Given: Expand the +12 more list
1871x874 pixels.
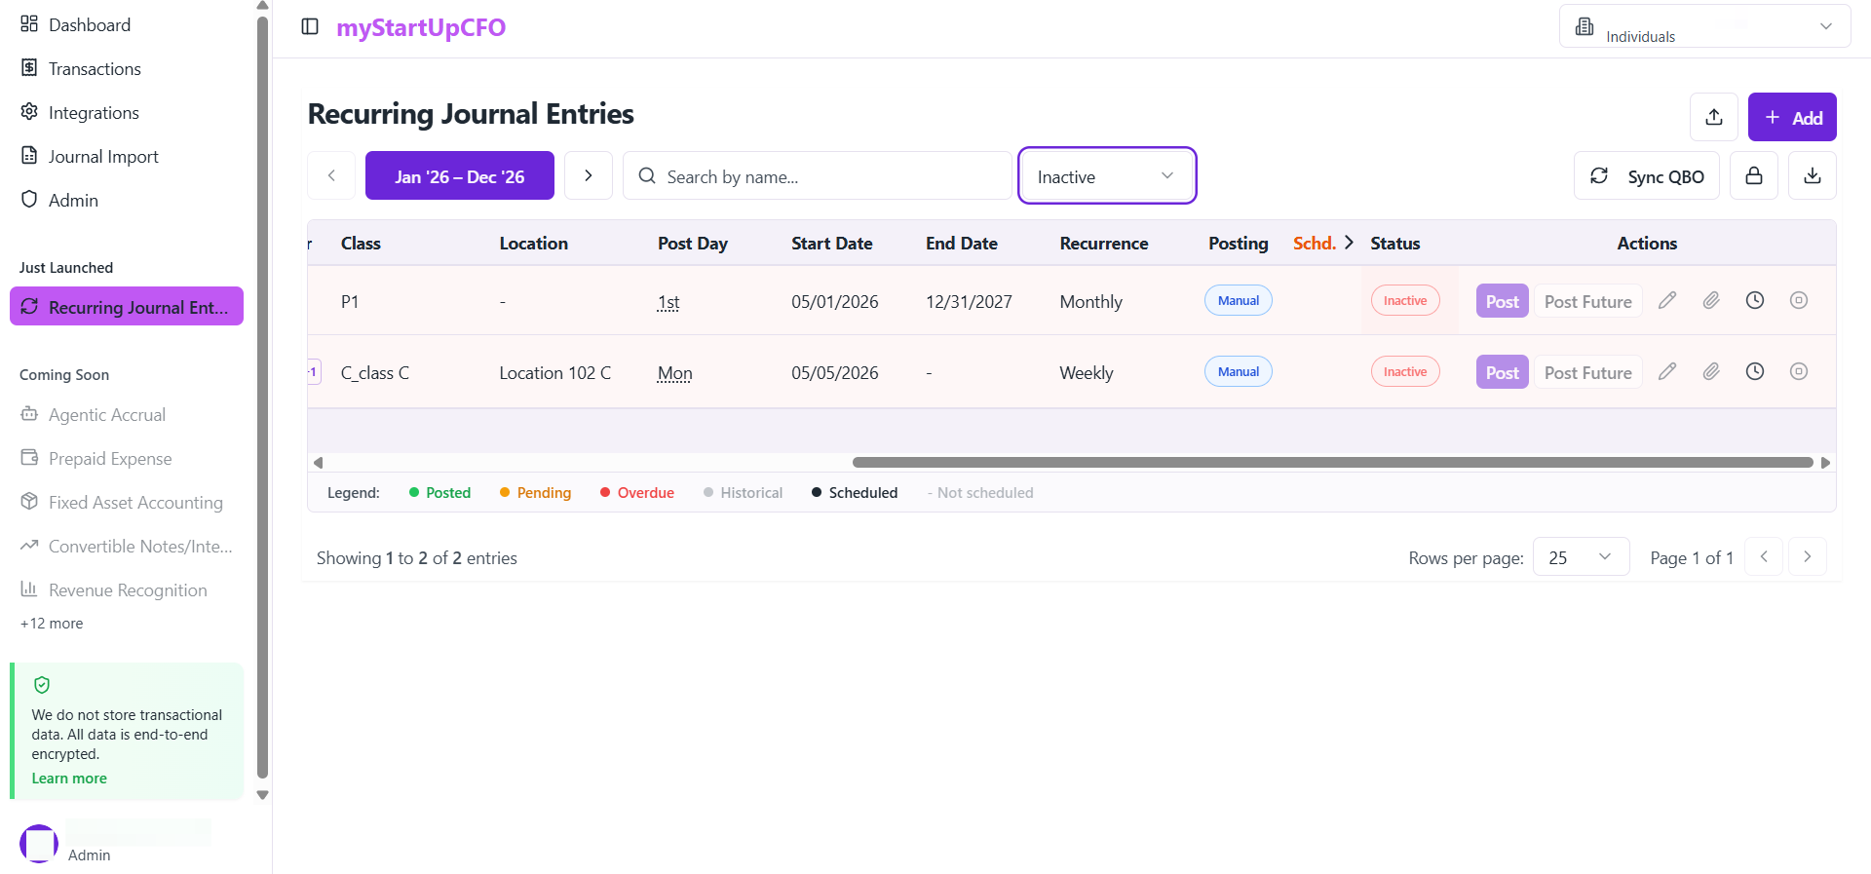Looking at the screenshot, I should 52,624.
